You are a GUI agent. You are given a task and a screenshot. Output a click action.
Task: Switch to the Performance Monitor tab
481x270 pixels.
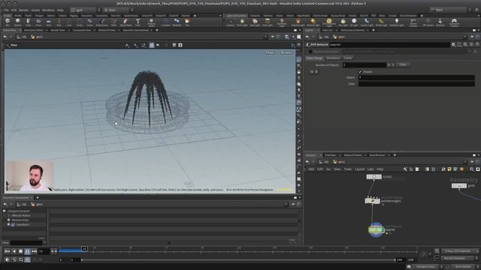click(x=352, y=30)
